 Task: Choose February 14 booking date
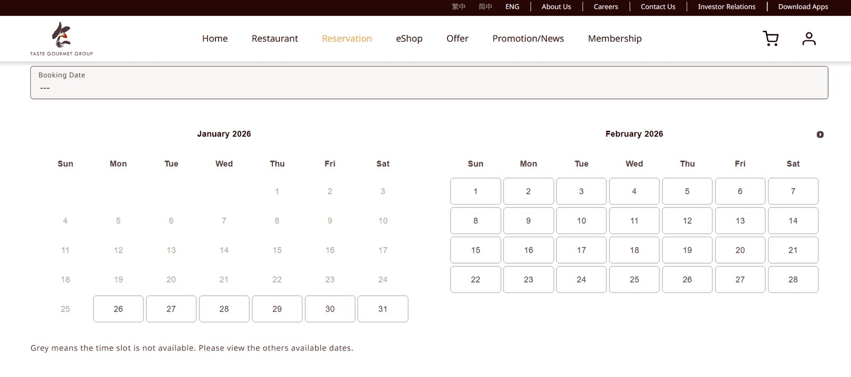click(x=792, y=221)
